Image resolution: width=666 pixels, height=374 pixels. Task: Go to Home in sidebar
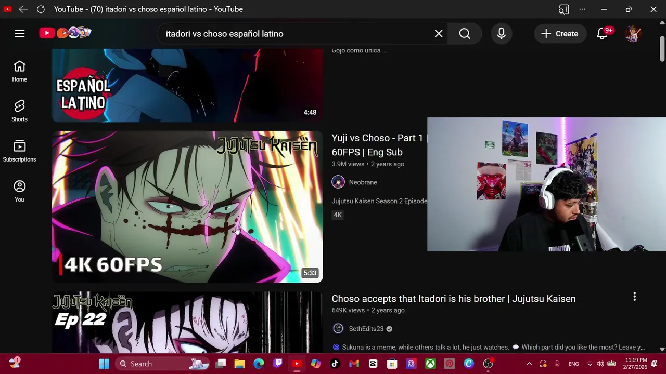coord(19,71)
